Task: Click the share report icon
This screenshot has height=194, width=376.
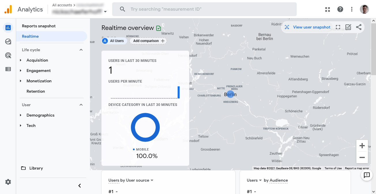Action: click(x=359, y=27)
